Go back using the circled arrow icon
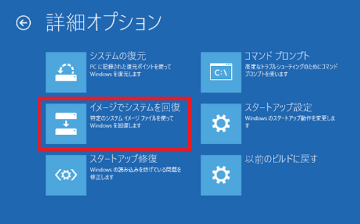 [x=24, y=23]
